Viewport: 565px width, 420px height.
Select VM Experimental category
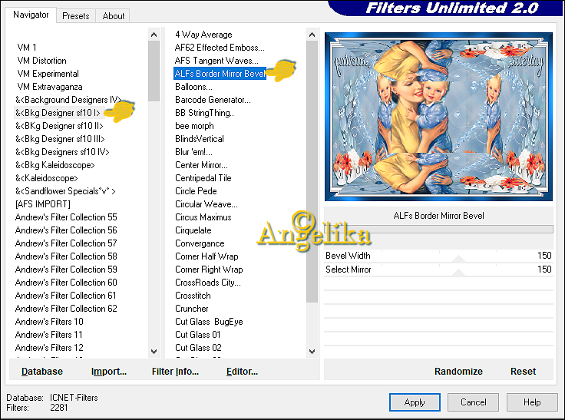click(48, 74)
